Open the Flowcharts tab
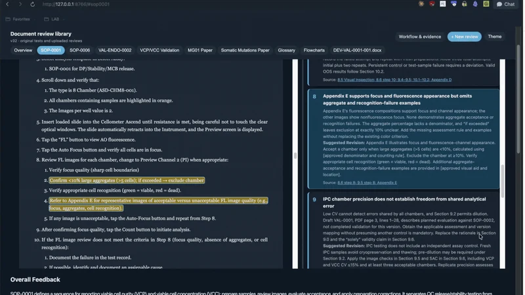 314,50
